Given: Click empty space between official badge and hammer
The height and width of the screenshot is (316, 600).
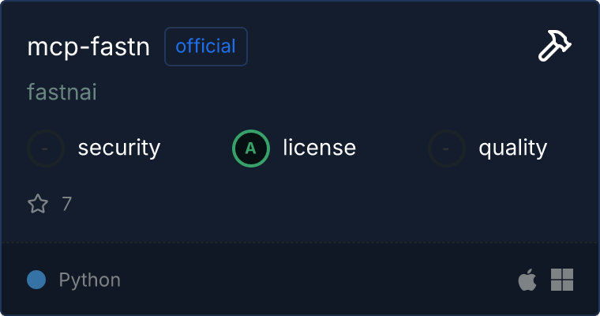Looking at the screenshot, I should coord(387,47).
